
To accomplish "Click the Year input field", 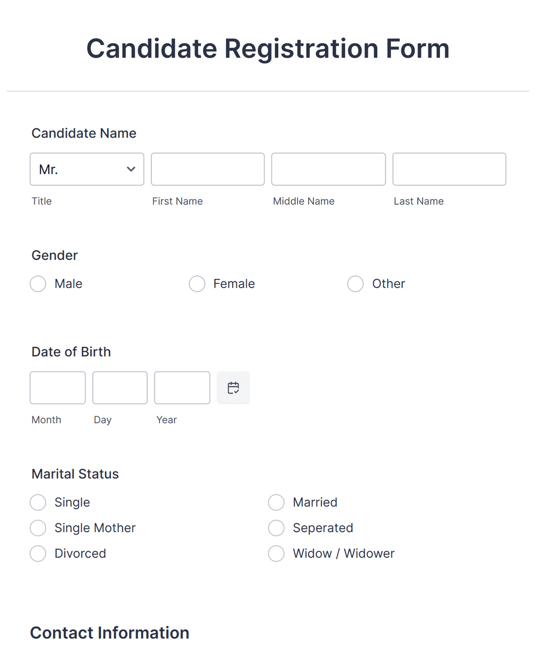I will [182, 388].
